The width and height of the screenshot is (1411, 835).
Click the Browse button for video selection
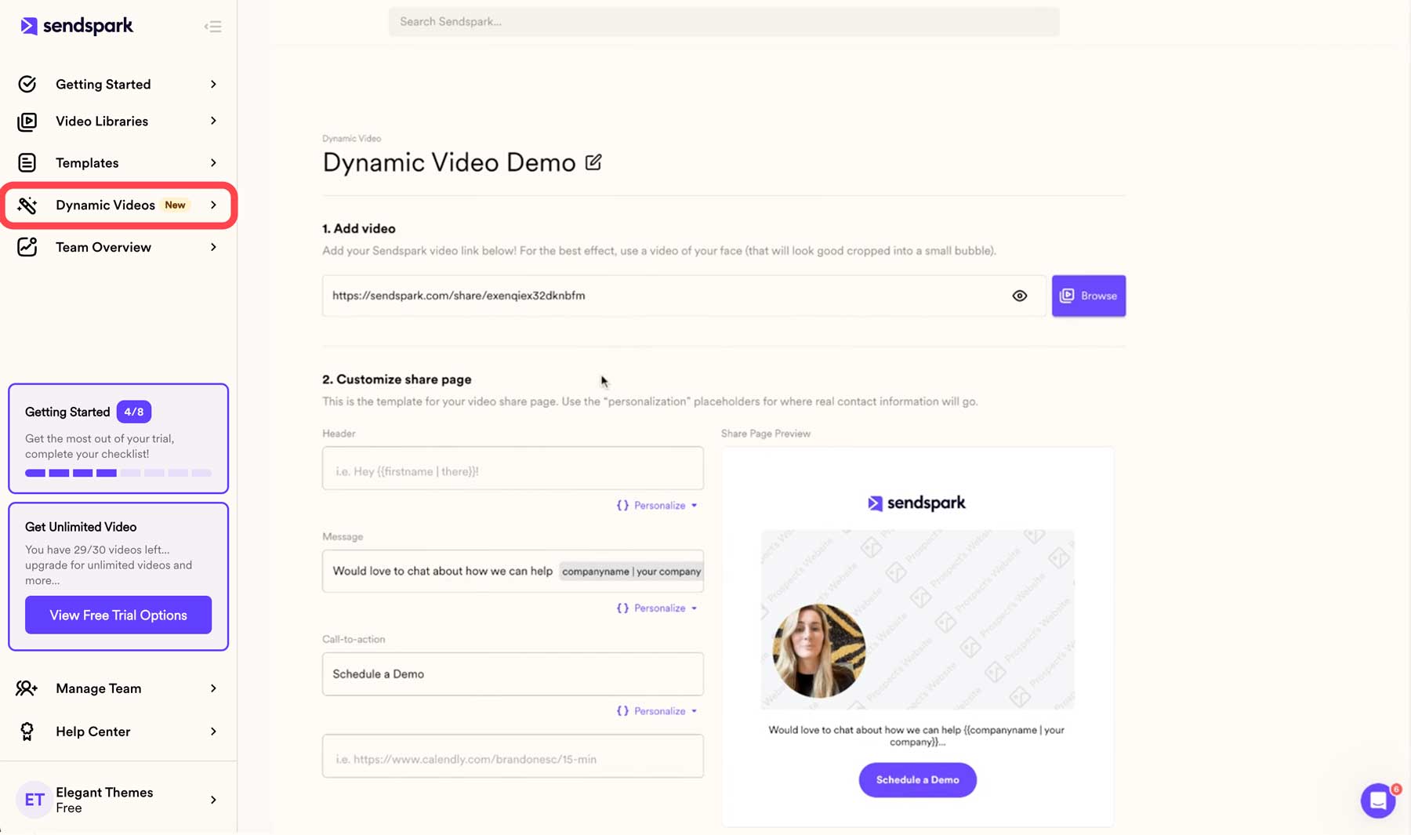tap(1088, 296)
